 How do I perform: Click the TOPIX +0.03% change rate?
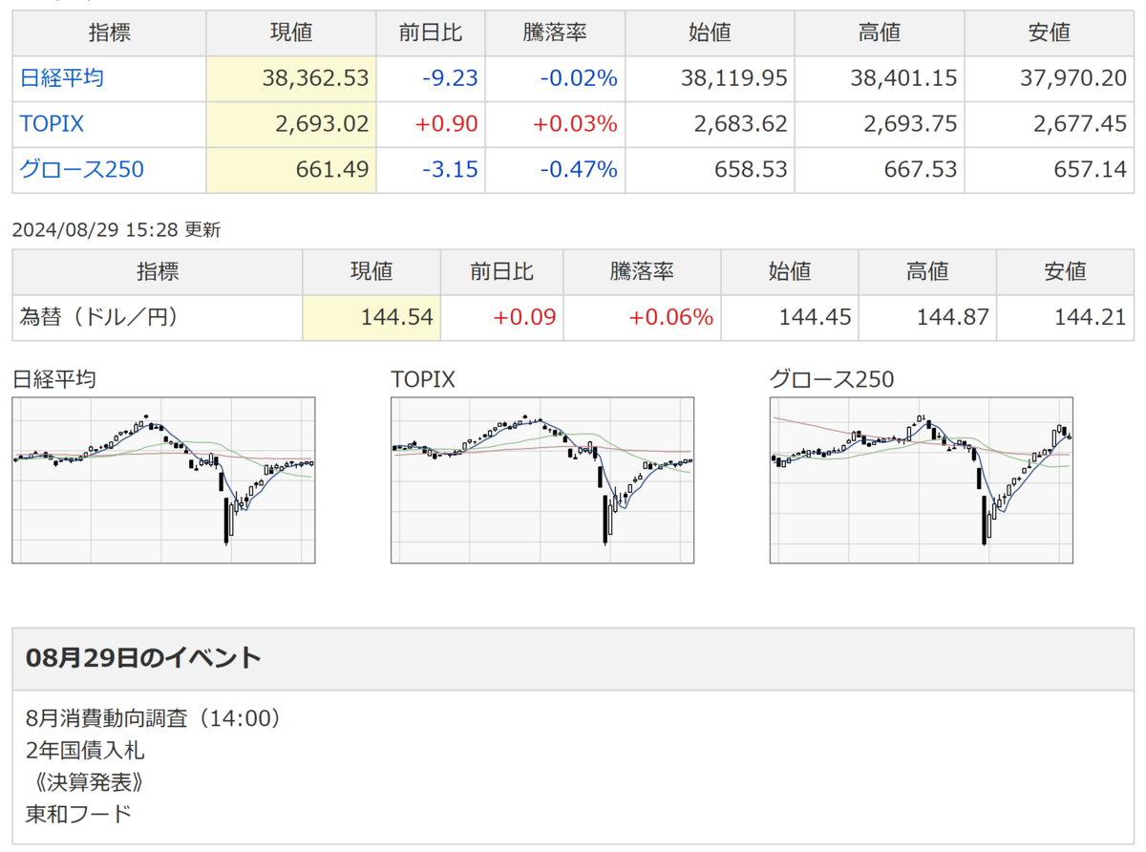pos(574,124)
